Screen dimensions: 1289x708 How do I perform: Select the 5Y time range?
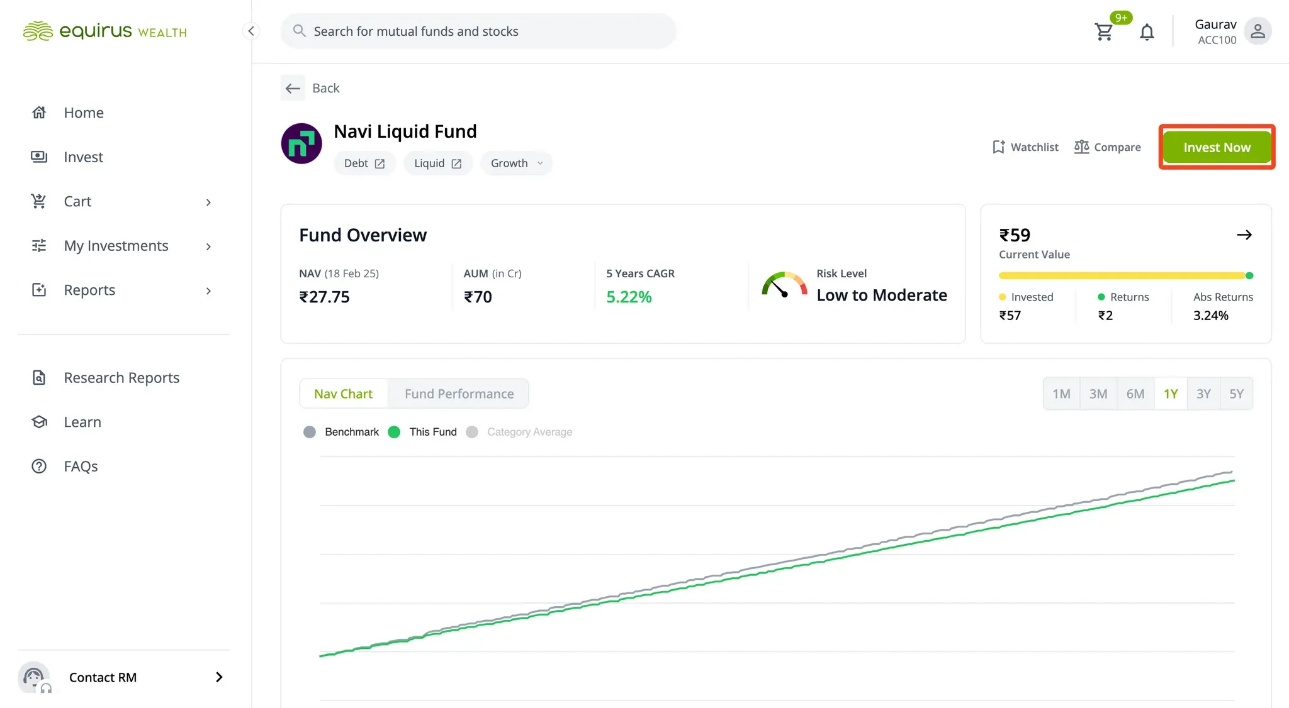pos(1236,394)
